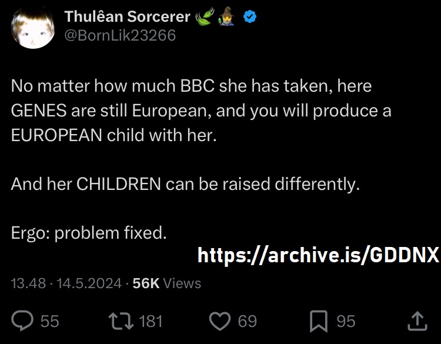Click the @BornLik23266 handle
This screenshot has width=441, height=344.
coord(120,35)
